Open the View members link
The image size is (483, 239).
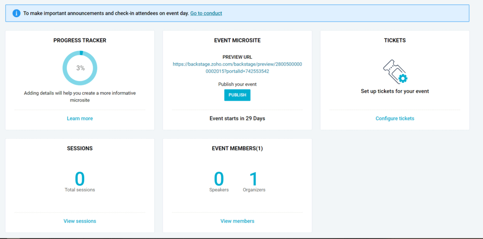pos(237,221)
